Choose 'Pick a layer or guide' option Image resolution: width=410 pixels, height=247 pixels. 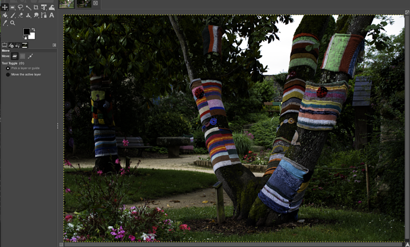[23, 68]
